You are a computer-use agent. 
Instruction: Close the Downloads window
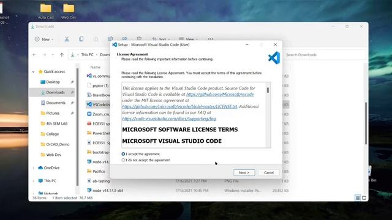point(361,26)
